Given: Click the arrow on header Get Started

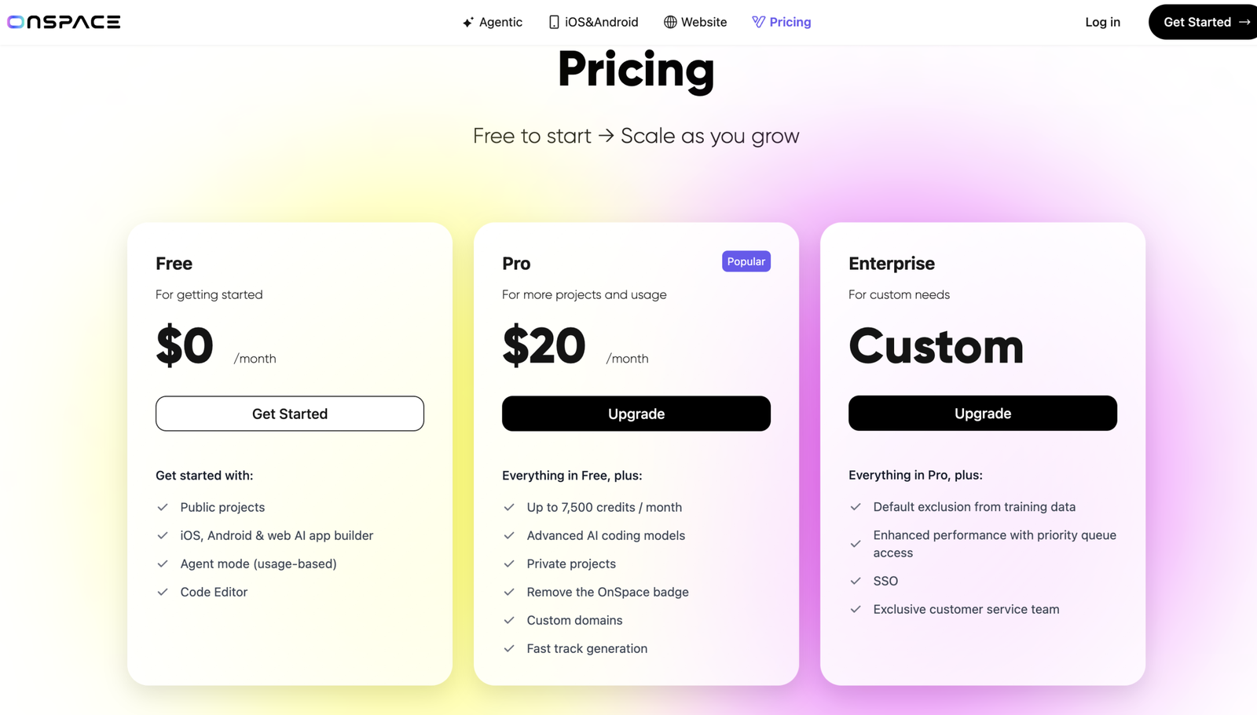Looking at the screenshot, I should coord(1244,22).
